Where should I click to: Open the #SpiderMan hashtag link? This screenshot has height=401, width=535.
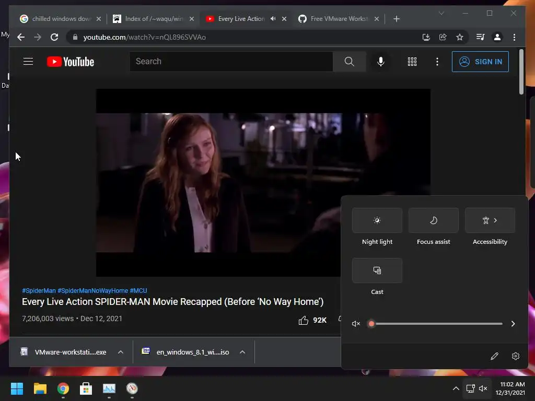[x=39, y=290]
